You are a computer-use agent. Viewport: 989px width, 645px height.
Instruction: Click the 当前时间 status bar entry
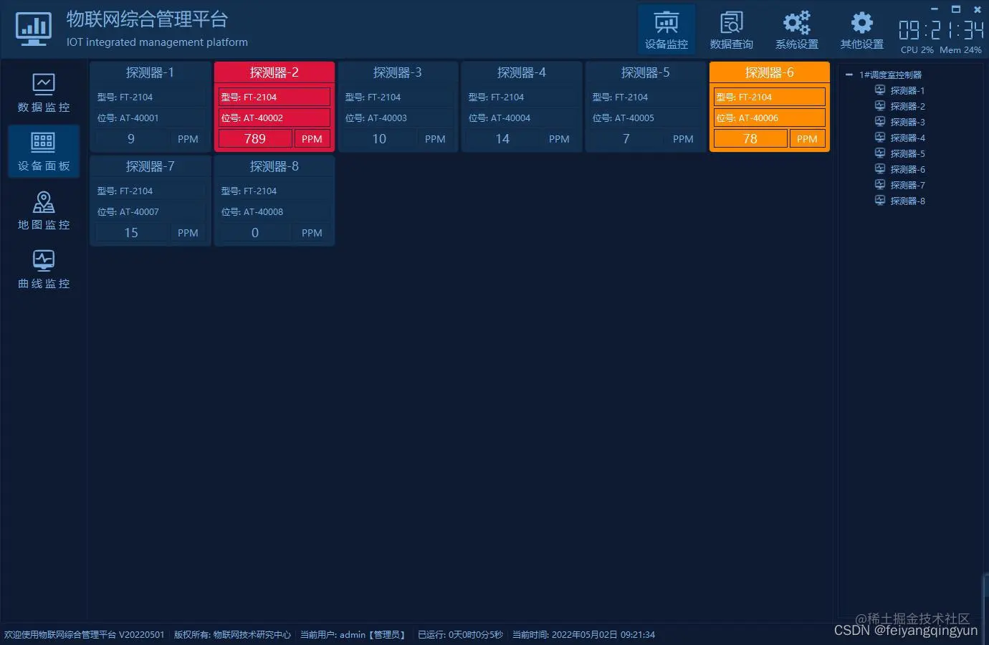pos(583,634)
